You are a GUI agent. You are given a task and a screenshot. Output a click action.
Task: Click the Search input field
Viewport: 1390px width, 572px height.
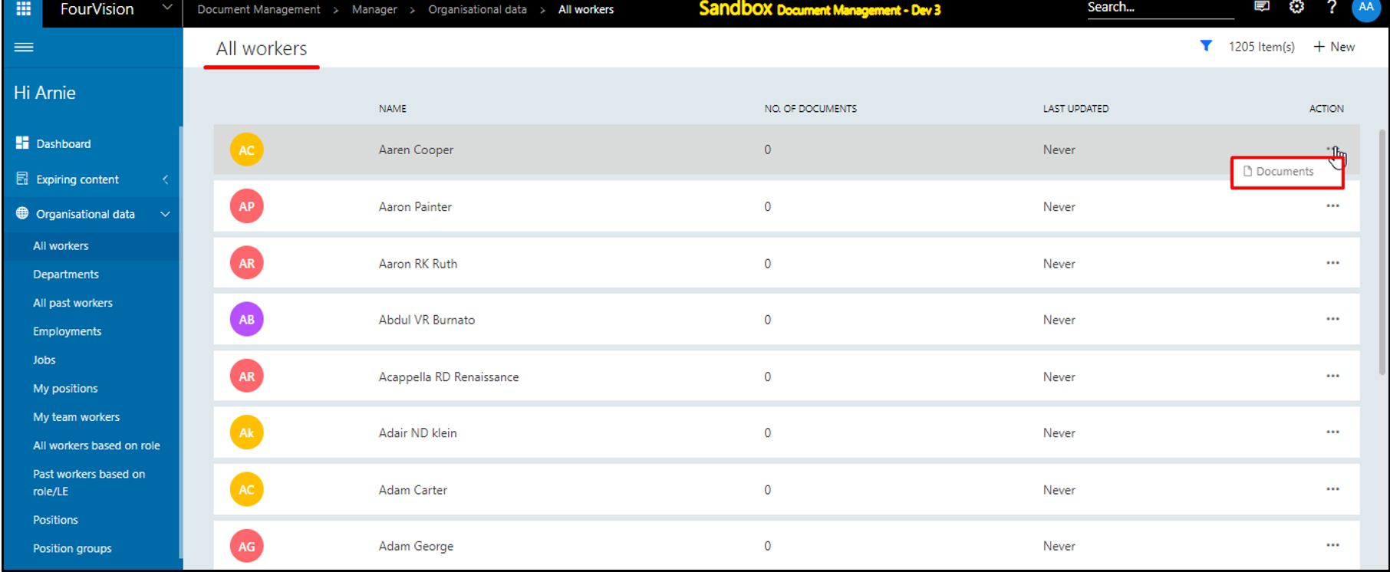pos(1160,8)
